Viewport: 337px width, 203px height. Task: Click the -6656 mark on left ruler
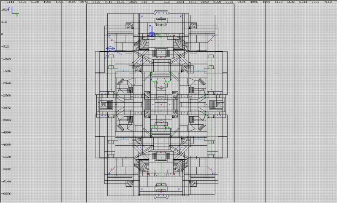(x=6, y=194)
